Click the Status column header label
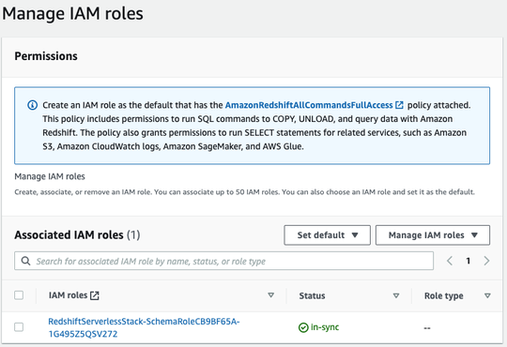Image resolution: width=507 pixels, height=347 pixels. [x=312, y=295]
